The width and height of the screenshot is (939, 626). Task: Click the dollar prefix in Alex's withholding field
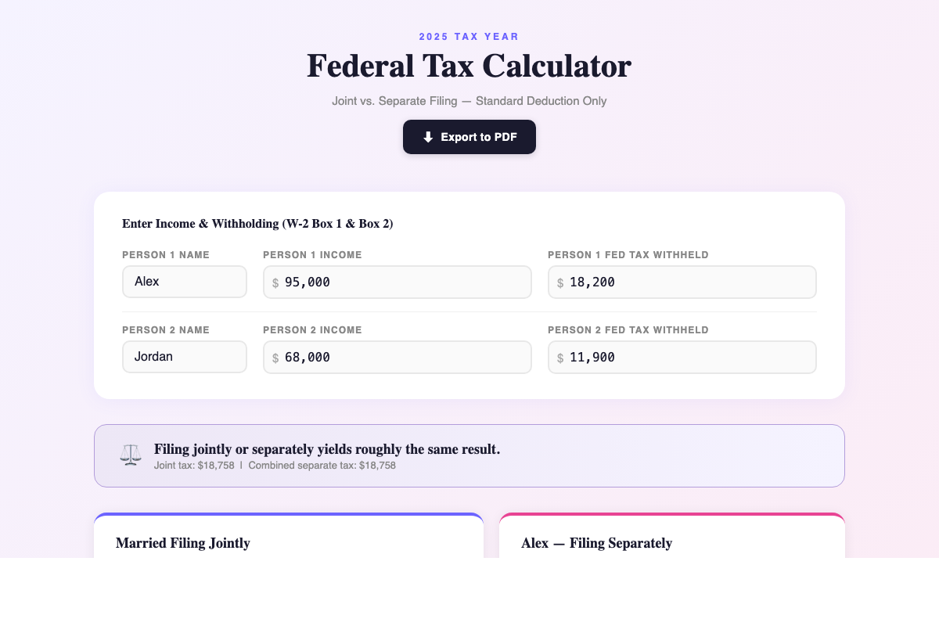560,282
